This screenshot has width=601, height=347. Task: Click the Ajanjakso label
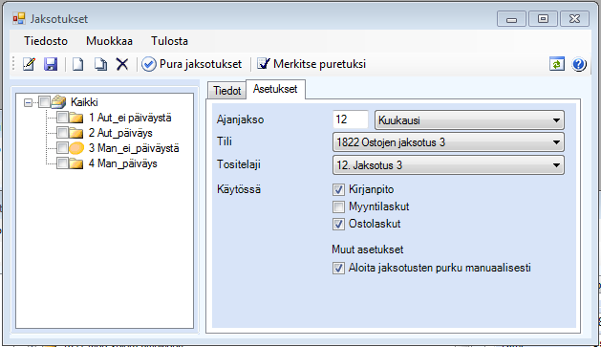pos(241,120)
